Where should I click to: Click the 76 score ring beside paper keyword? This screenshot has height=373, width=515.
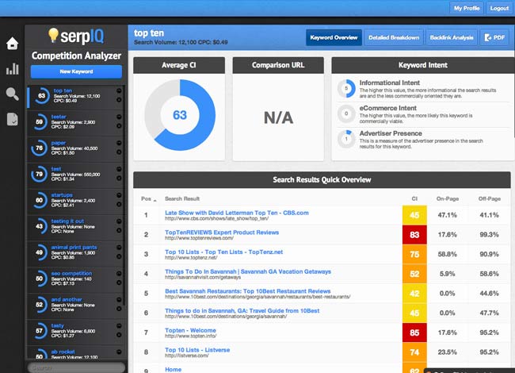39,148
